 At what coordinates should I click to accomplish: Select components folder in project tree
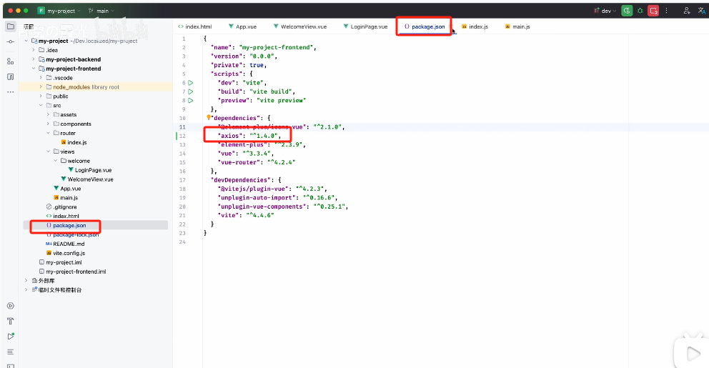coord(76,124)
